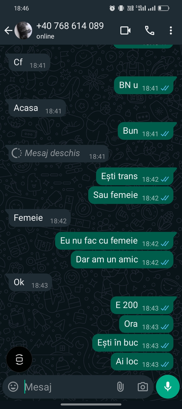The image size is (182, 409).
Task: Open the camera to send a photo
Action: (x=143, y=386)
